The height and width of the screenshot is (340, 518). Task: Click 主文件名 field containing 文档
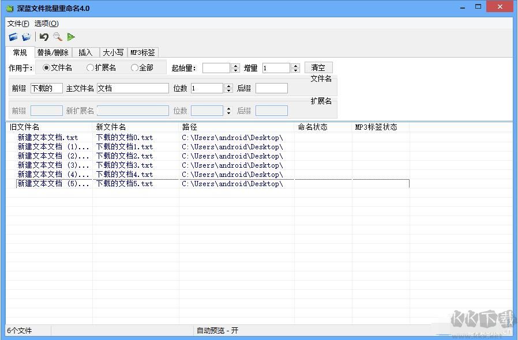[133, 88]
